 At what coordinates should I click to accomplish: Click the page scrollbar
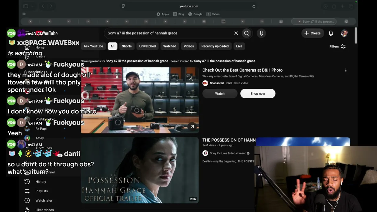tap(356, 36)
